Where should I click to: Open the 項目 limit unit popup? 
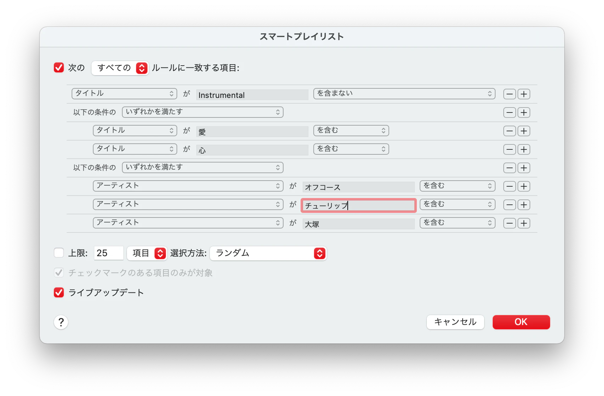pos(147,253)
